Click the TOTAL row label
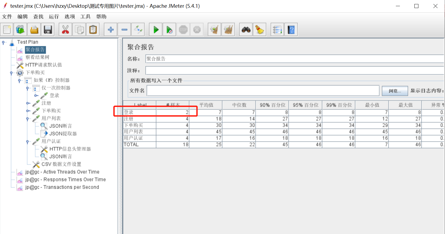This screenshot has width=445, height=234. 131,145
